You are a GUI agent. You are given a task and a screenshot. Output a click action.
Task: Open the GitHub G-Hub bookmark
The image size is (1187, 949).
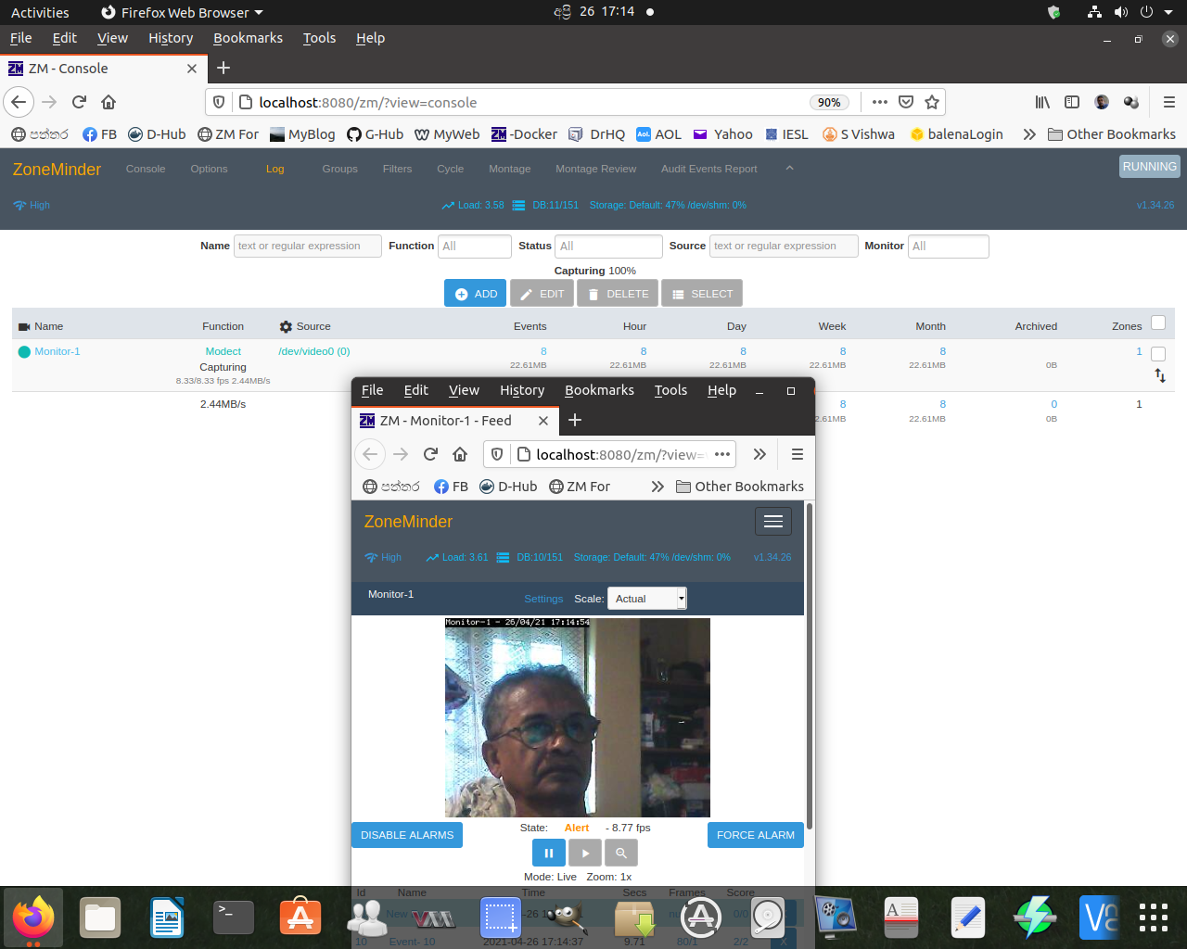coord(375,134)
